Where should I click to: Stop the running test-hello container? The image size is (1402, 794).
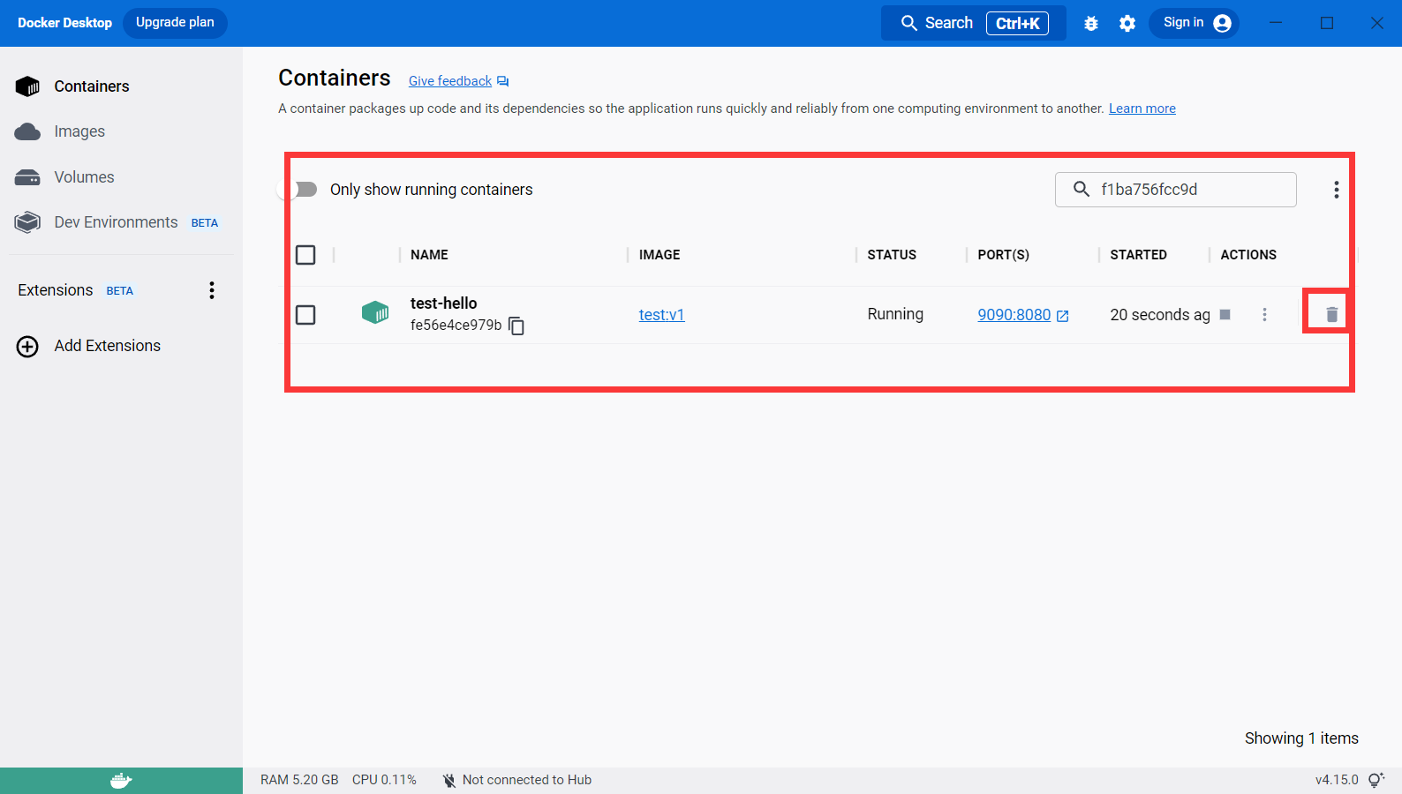(1225, 315)
